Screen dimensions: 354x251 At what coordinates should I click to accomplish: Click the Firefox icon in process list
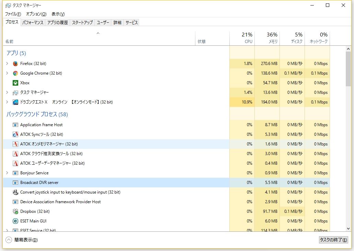15,64
